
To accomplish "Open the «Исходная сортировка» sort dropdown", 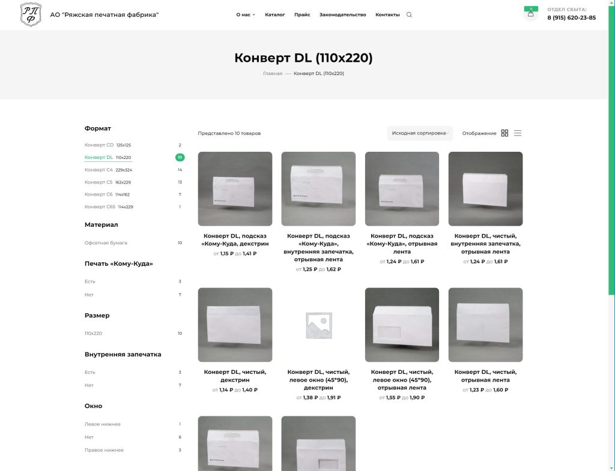I will click(420, 133).
